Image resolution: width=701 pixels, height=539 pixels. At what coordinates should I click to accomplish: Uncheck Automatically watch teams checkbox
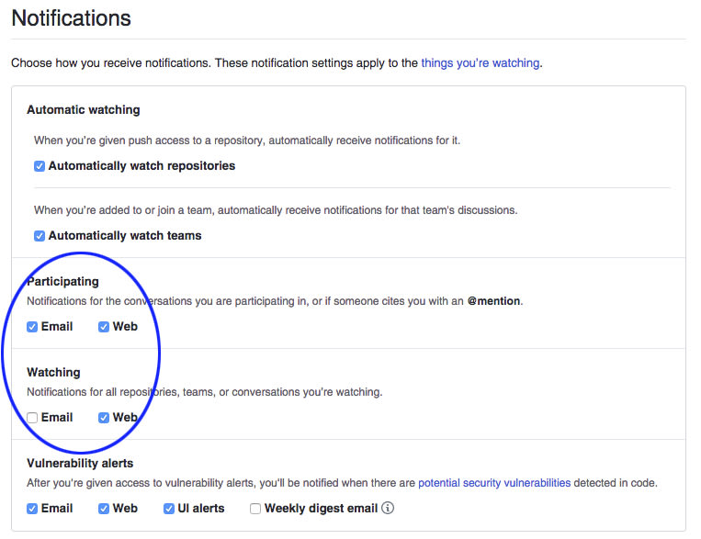40,236
